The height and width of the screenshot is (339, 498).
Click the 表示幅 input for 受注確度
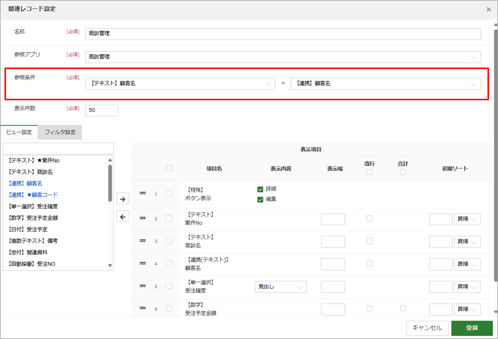333,287
